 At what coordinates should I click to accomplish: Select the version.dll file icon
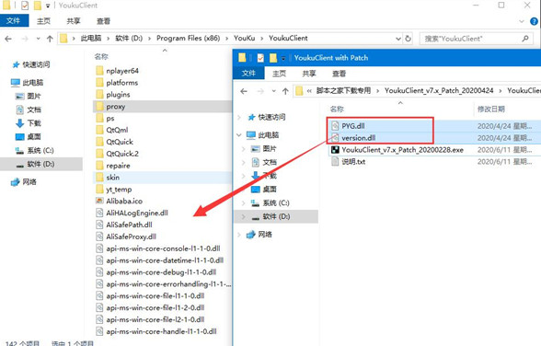coord(335,138)
